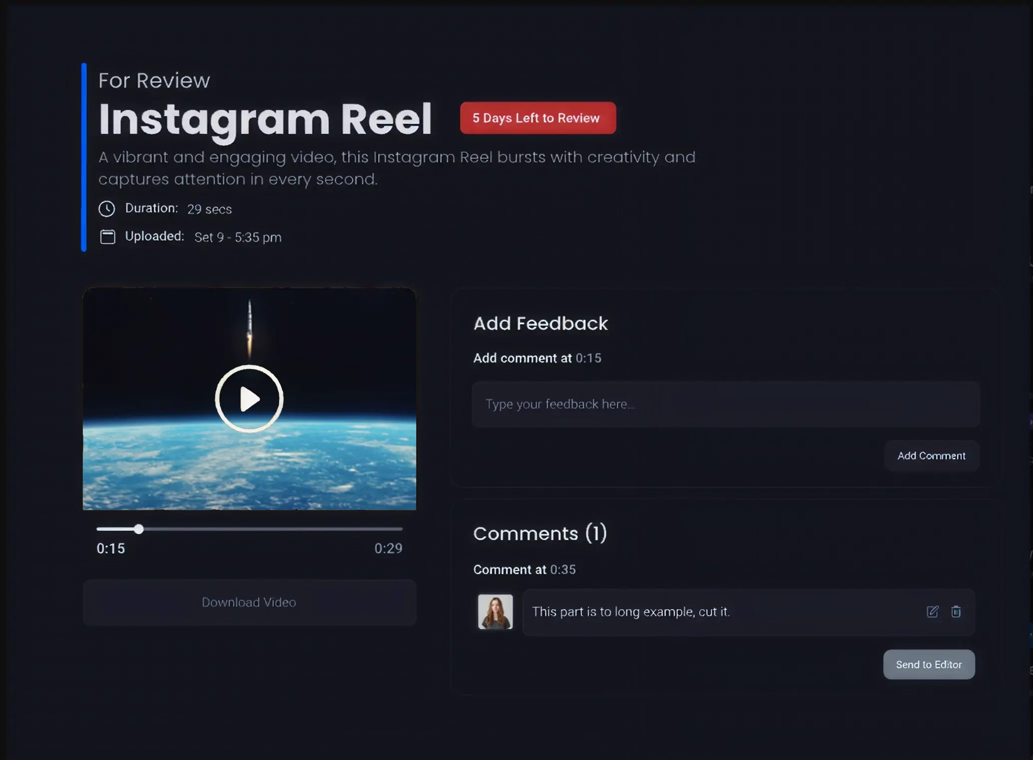Click the 0:29 total time label

(x=388, y=548)
